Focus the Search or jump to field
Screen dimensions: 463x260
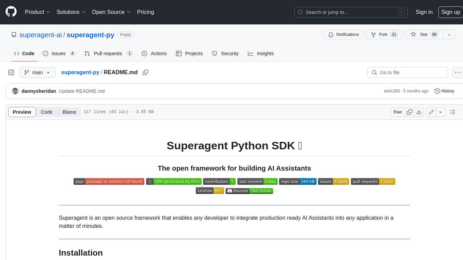tap(351, 12)
